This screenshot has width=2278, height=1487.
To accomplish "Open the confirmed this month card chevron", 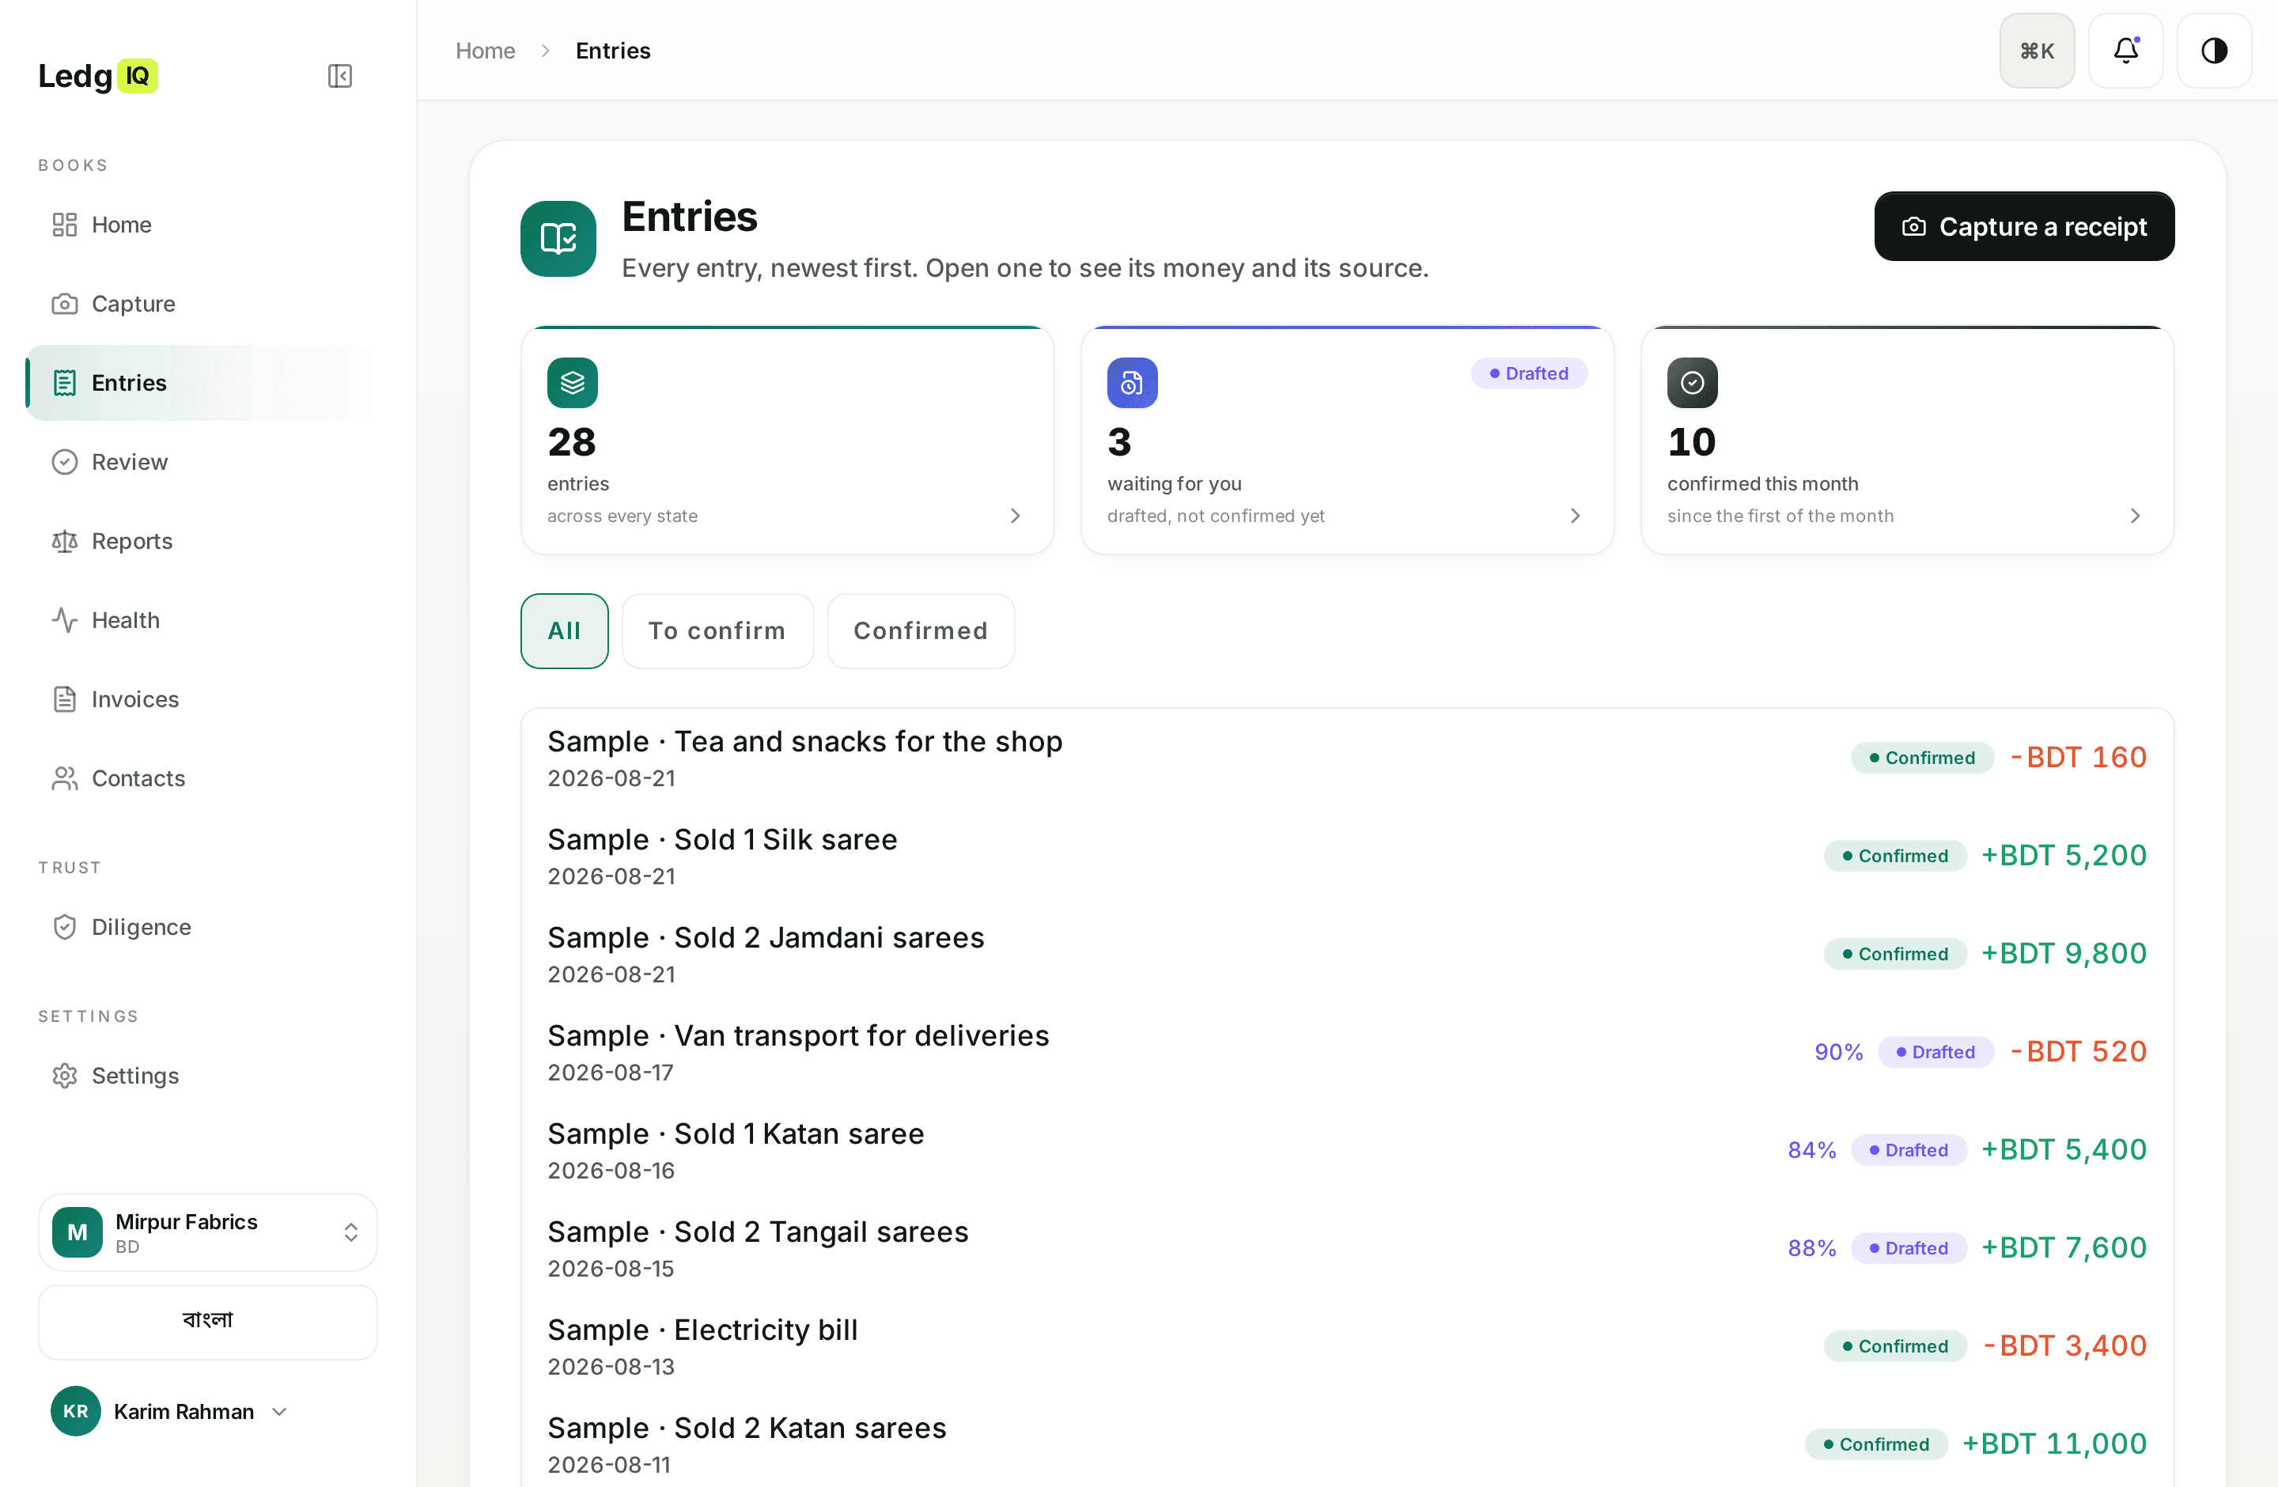I will 2134,516.
